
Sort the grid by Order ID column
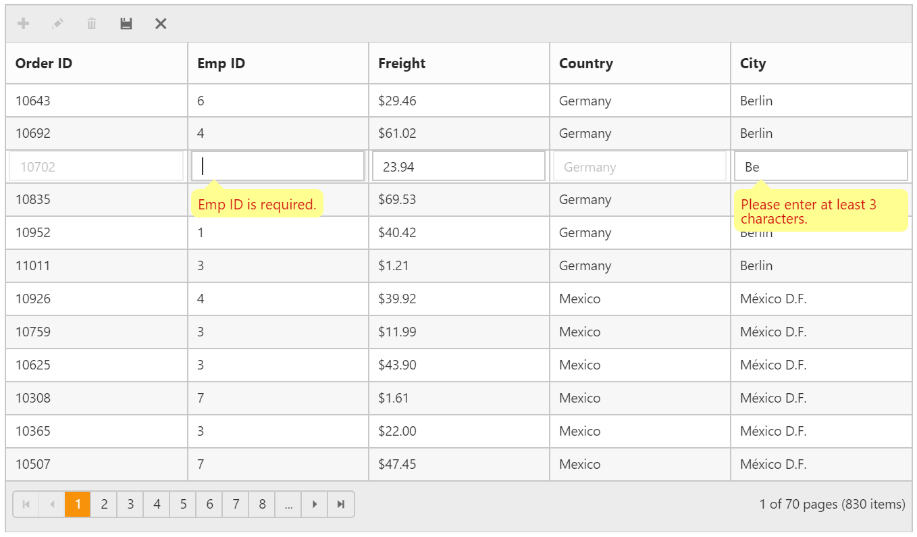pos(43,63)
